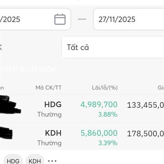Click the KDH stock code row
Screen dimensions: 164x164
point(53,133)
